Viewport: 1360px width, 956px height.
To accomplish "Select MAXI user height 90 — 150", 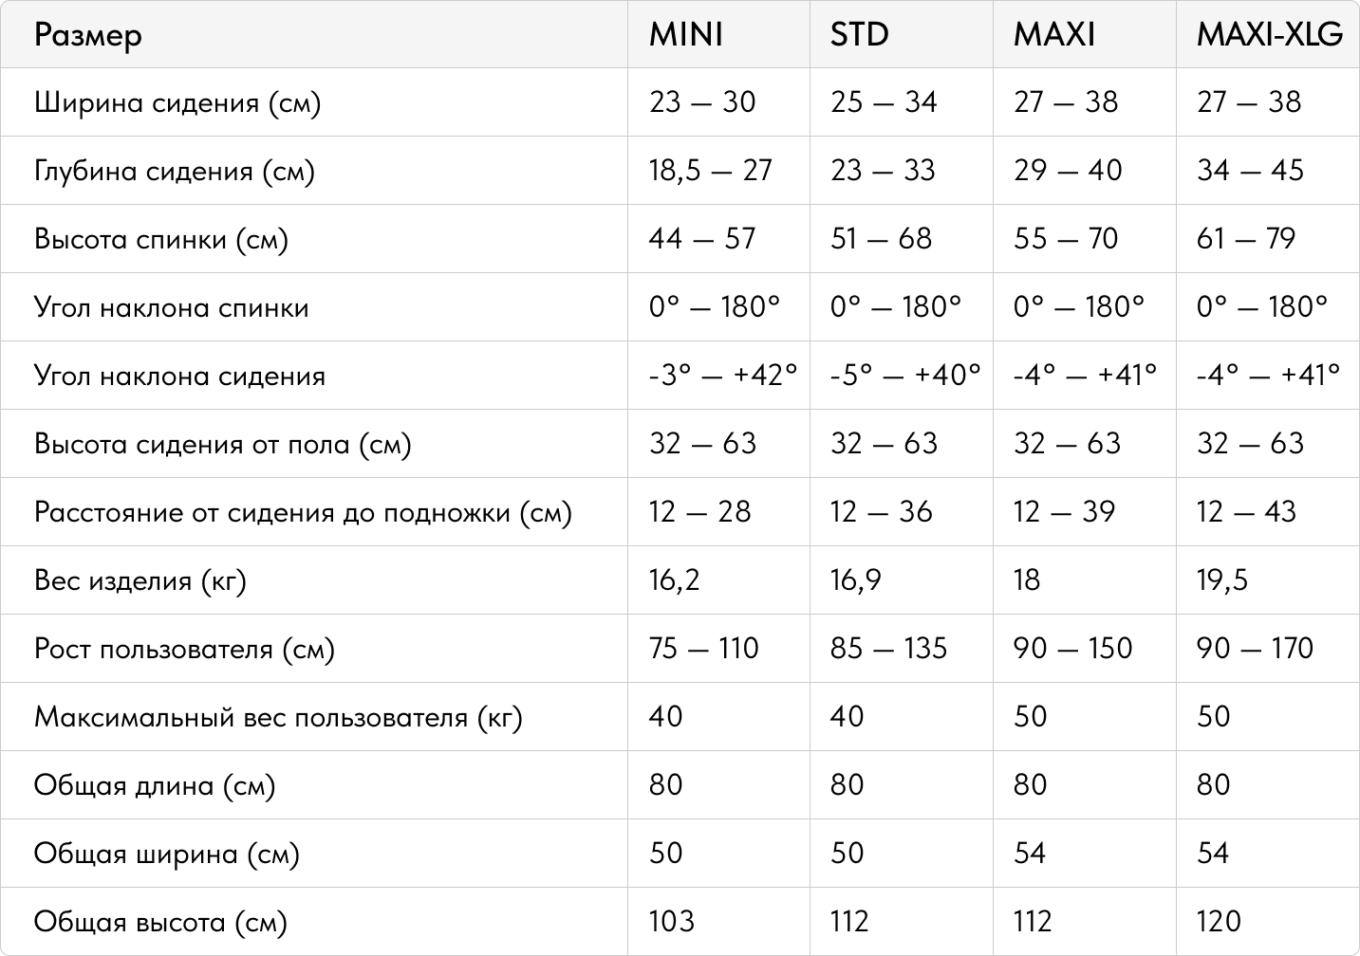I will [x=1072, y=649].
